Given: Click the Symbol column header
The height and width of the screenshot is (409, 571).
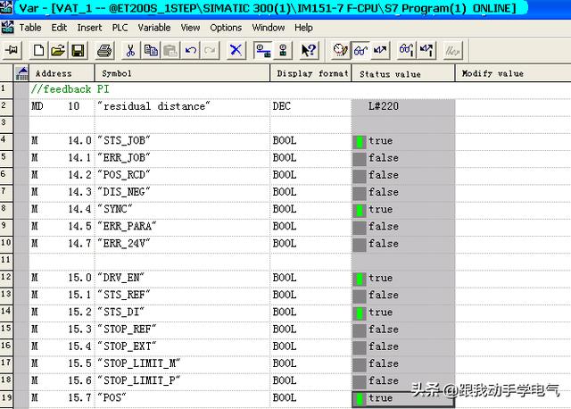Looking at the screenshot, I should [x=182, y=73].
